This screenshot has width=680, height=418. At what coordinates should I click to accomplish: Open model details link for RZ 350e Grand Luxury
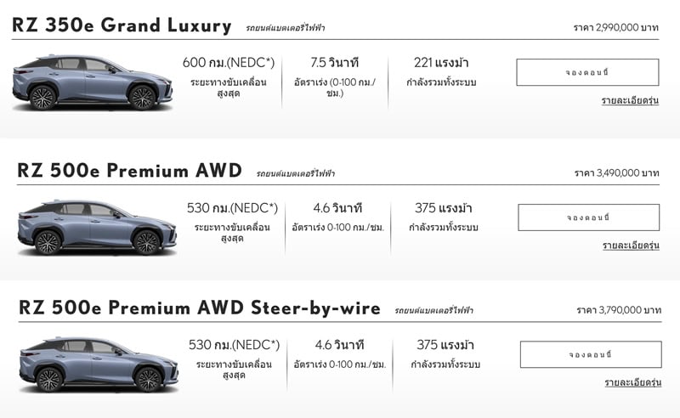630,100
